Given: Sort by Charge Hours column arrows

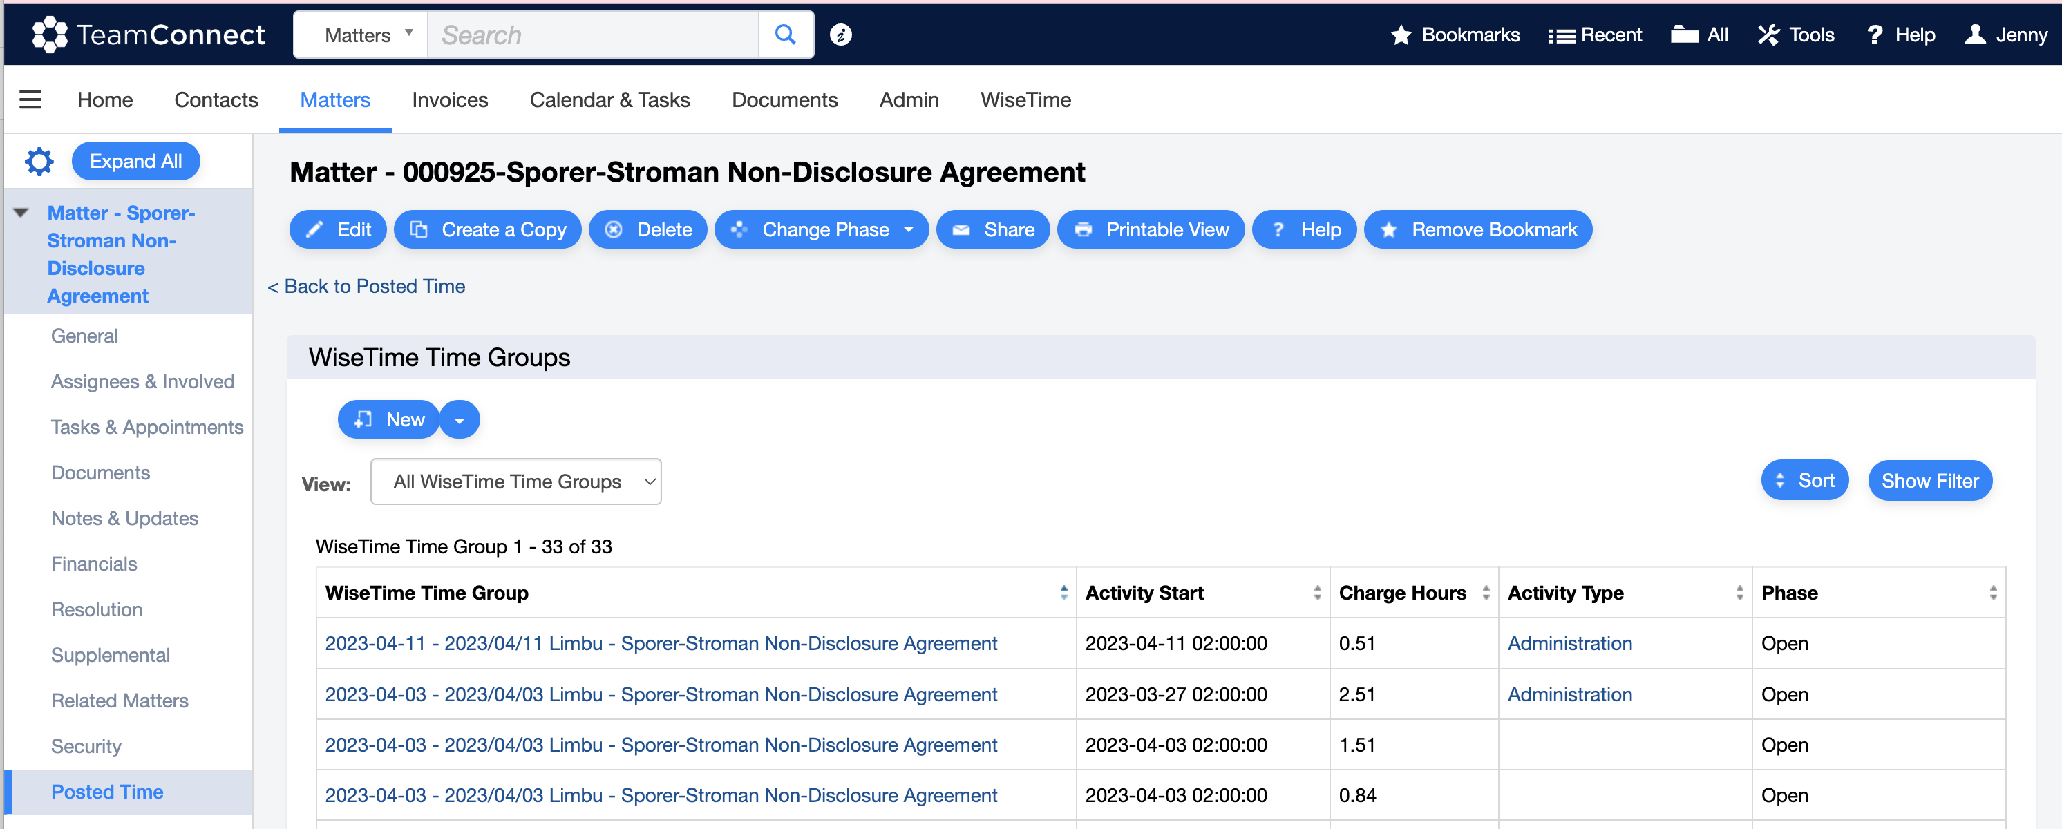Looking at the screenshot, I should 1486,592.
